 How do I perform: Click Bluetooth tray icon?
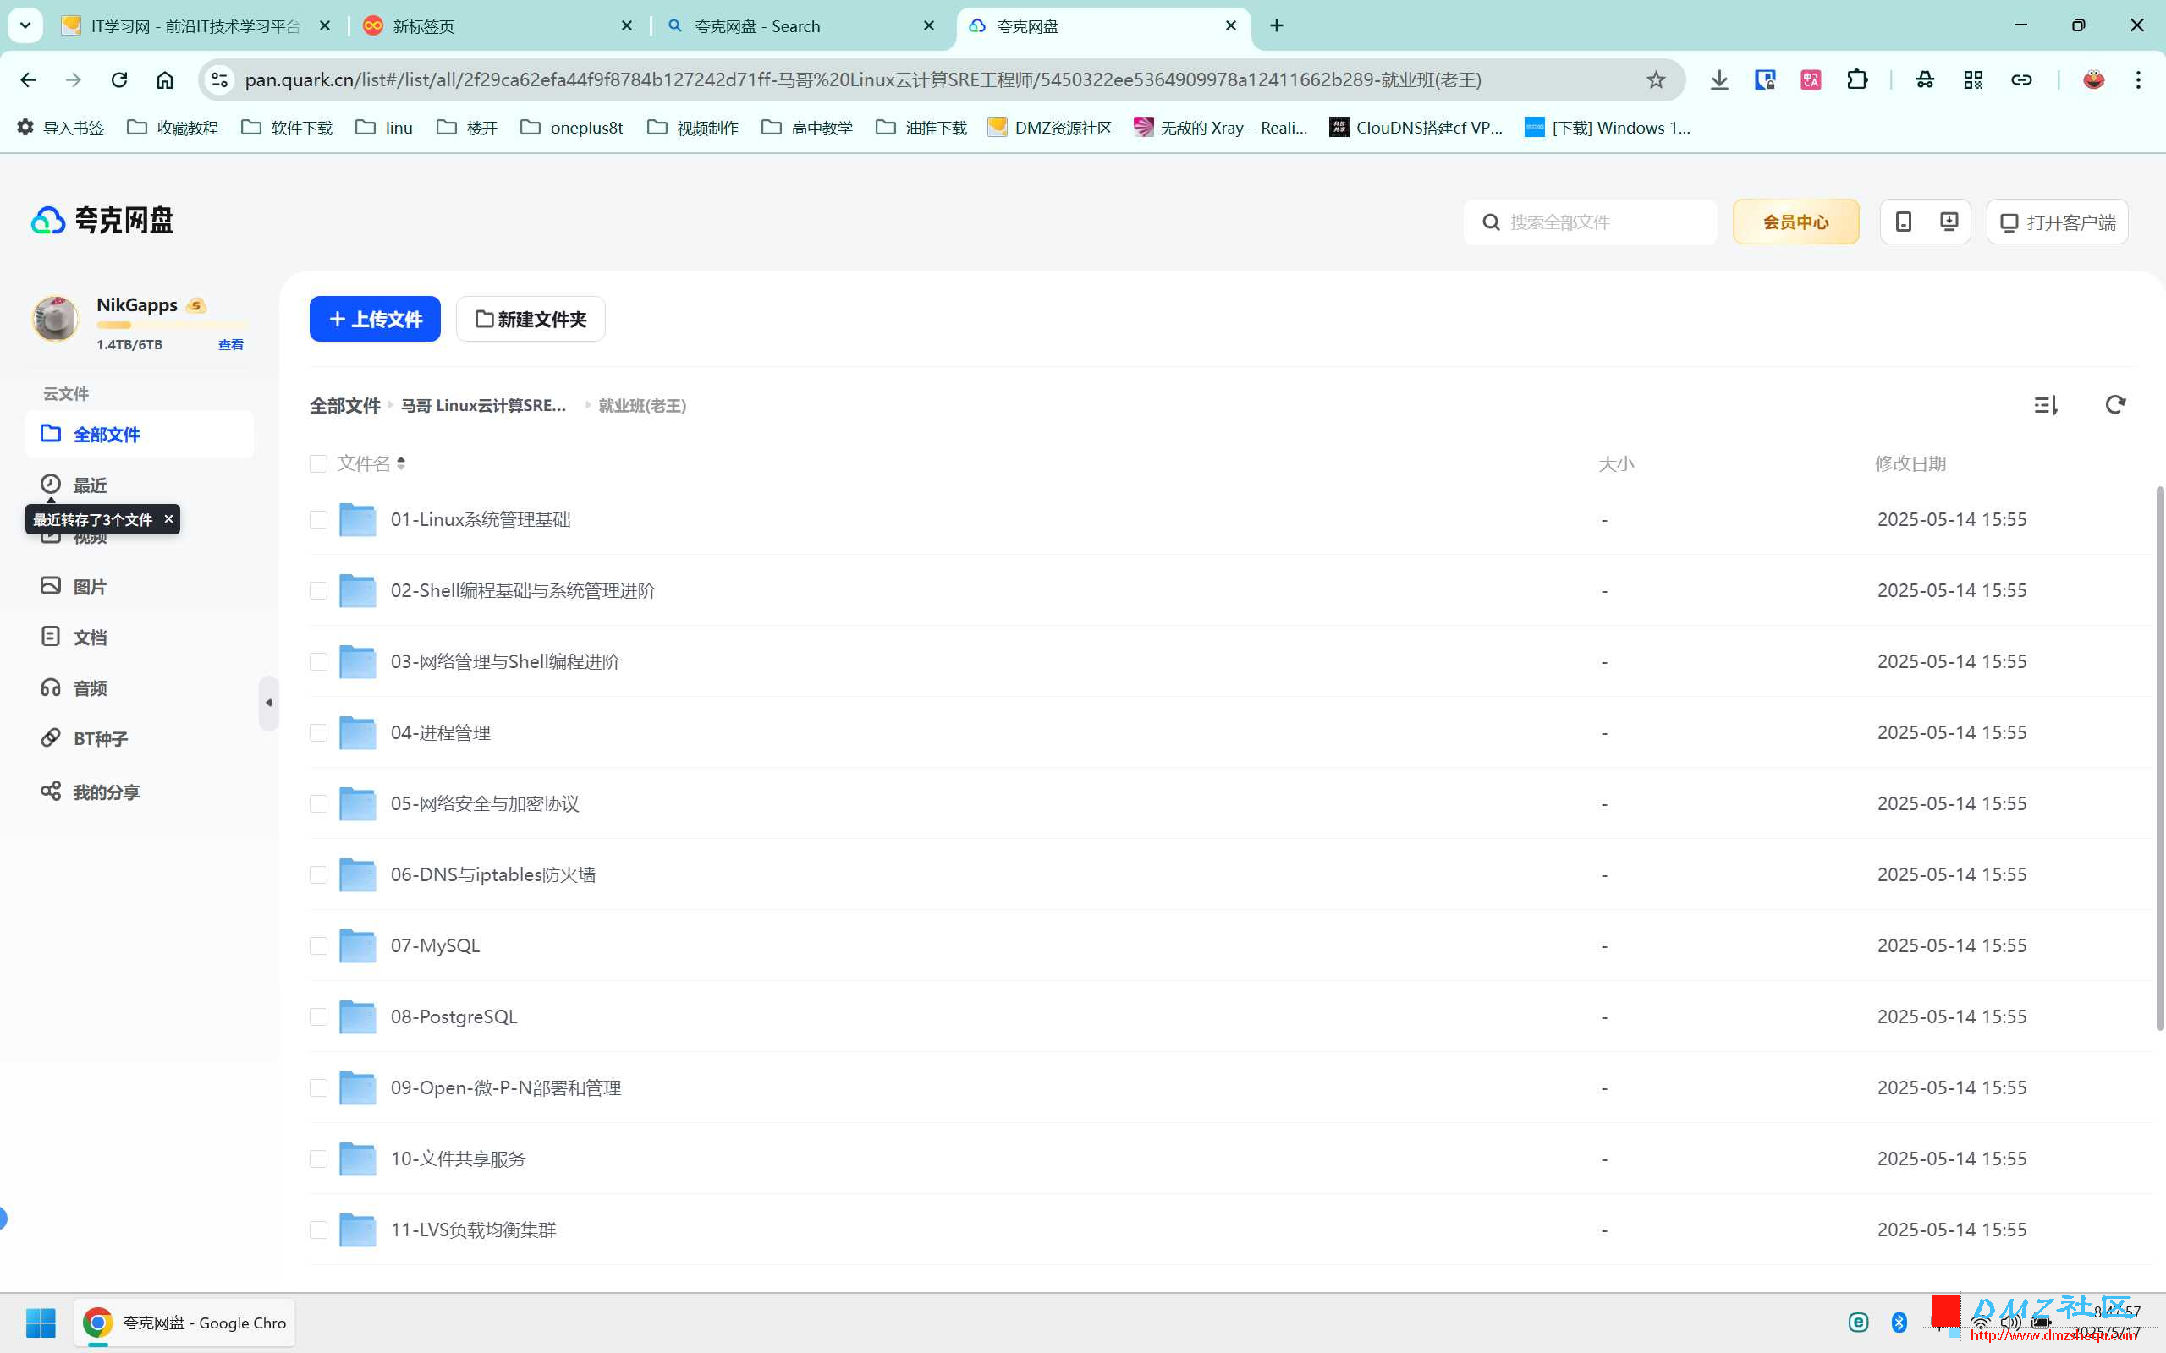(x=1899, y=1323)
